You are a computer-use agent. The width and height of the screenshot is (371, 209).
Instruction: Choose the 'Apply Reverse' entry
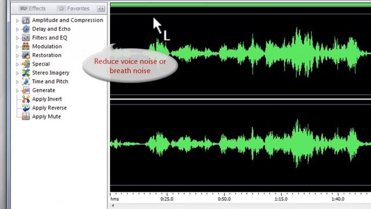[x=49, y=108]
